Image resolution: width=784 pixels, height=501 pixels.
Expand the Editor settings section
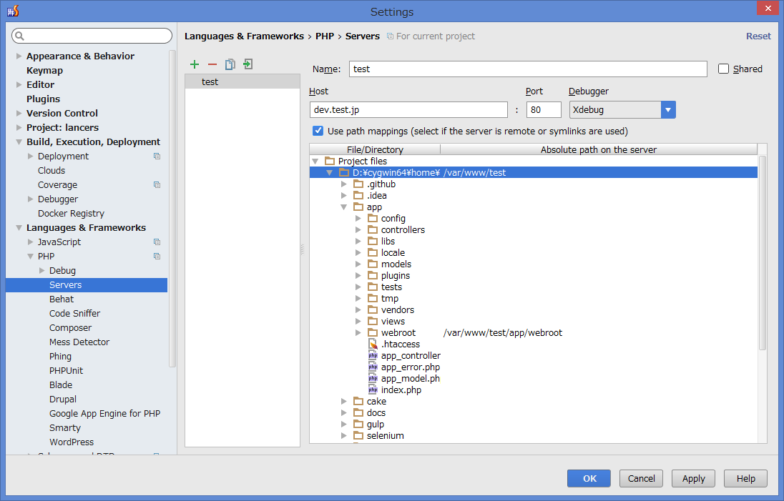19,84
